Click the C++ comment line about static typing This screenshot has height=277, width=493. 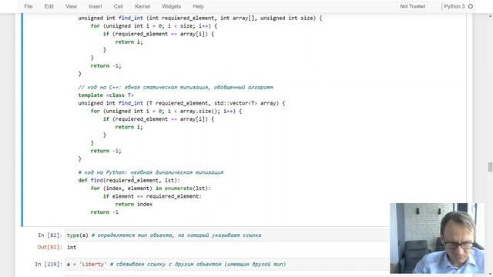click(x=176, y=87)
